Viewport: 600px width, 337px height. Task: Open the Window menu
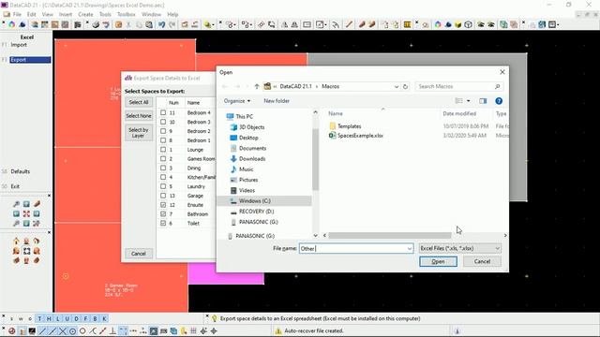151,14
